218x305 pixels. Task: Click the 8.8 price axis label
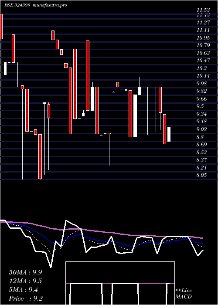(x=200, y=137)
